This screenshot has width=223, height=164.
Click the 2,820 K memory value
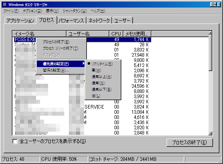[x=141, y=128]
